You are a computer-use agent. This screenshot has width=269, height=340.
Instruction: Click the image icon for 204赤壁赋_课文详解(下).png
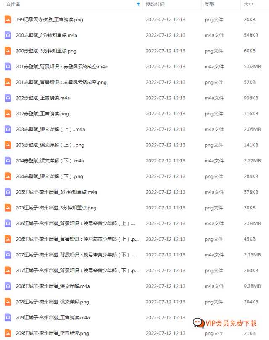(x=8, y=176)
